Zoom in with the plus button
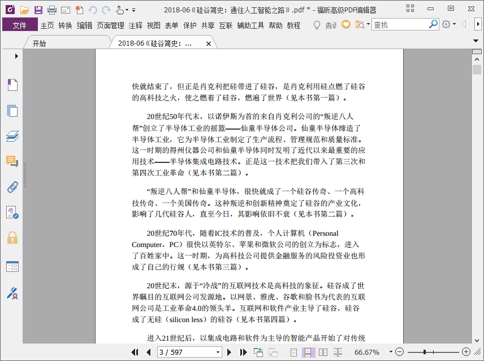Screen dimensions: 484x361 466,352
